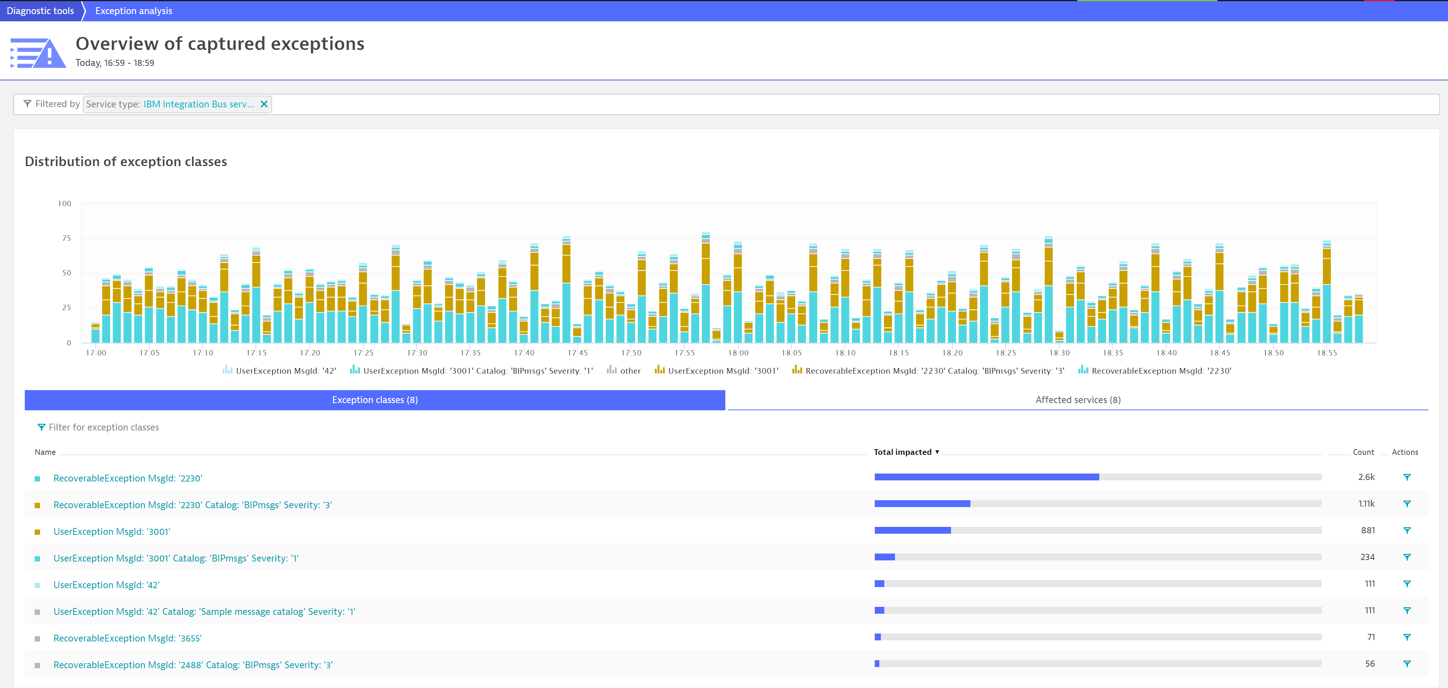The height and width of the screenshot is (688, 1448).
Task: Open Diagnostic tools breadcrumb
Action: tap(40, 11)
